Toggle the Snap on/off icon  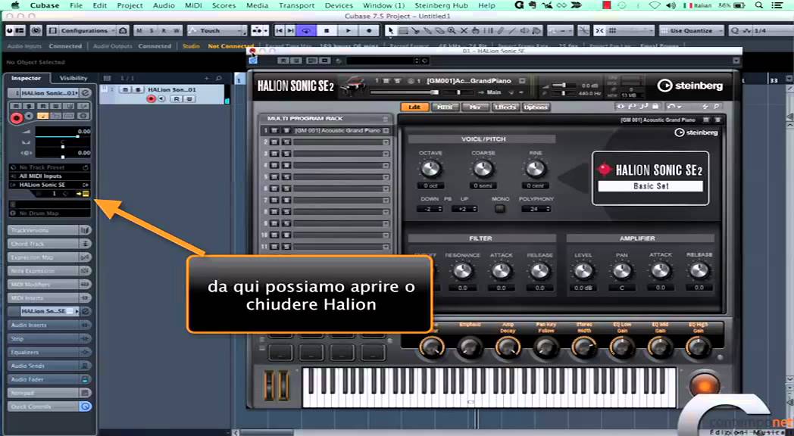(599, 30)
